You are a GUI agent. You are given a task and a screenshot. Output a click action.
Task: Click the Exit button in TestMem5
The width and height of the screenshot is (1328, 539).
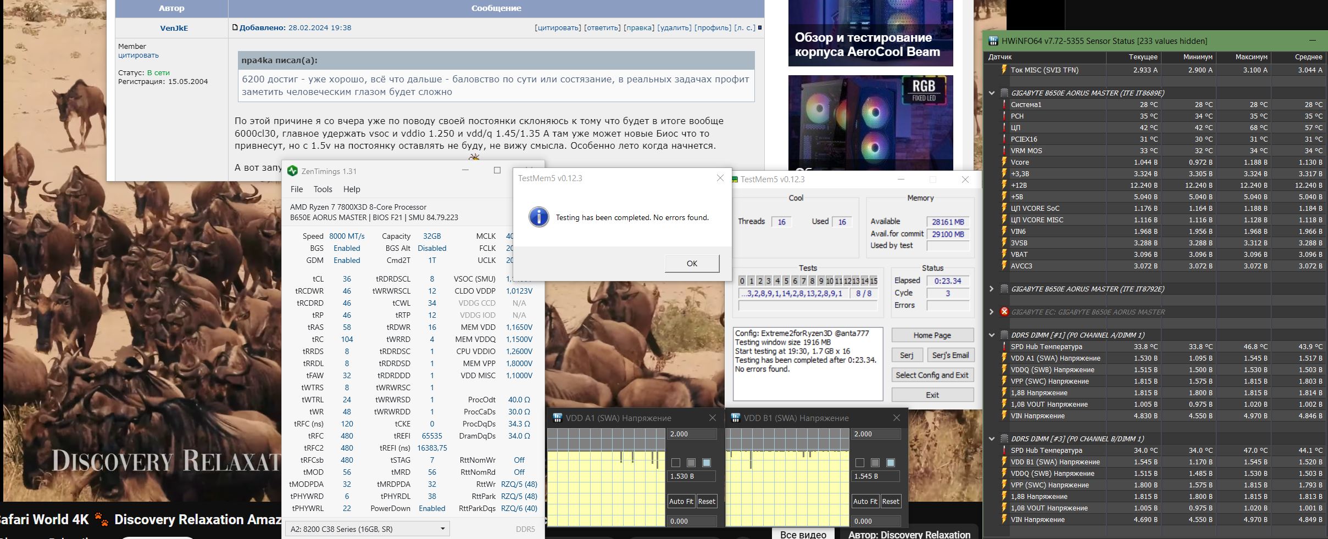(932, 395)
